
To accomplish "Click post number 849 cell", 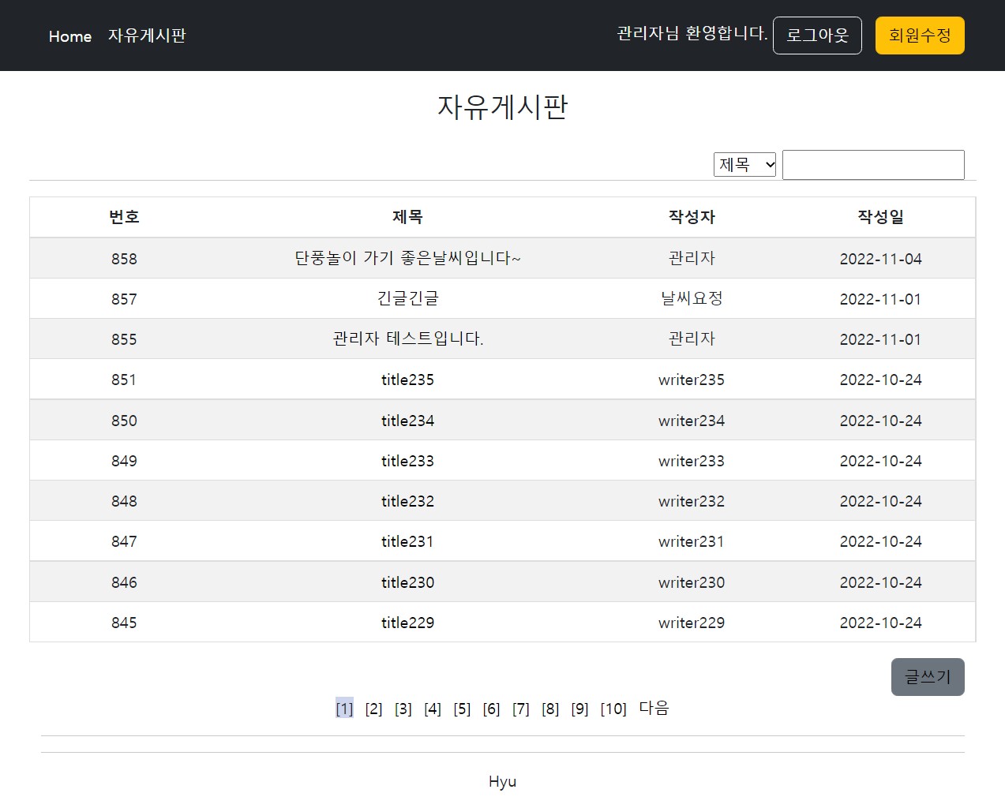I will point(124,461).
